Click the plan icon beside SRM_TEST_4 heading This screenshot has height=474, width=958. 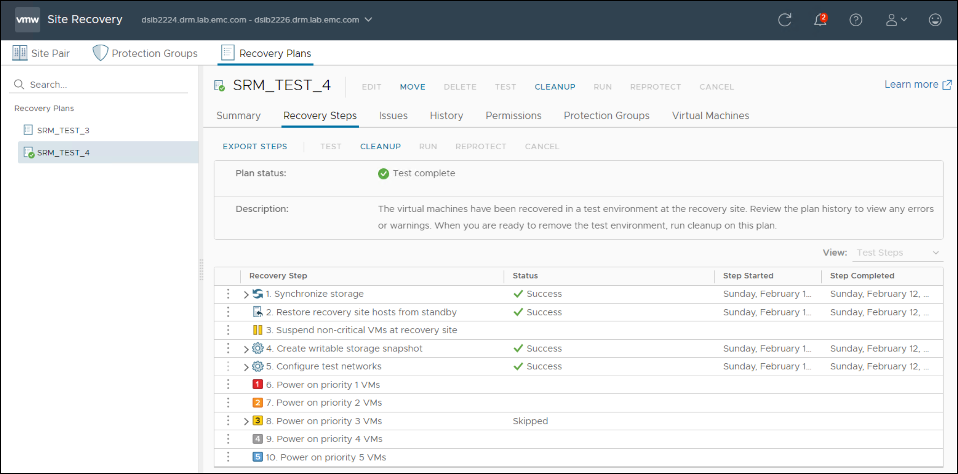pyautogui.click(x=219, y=86)
